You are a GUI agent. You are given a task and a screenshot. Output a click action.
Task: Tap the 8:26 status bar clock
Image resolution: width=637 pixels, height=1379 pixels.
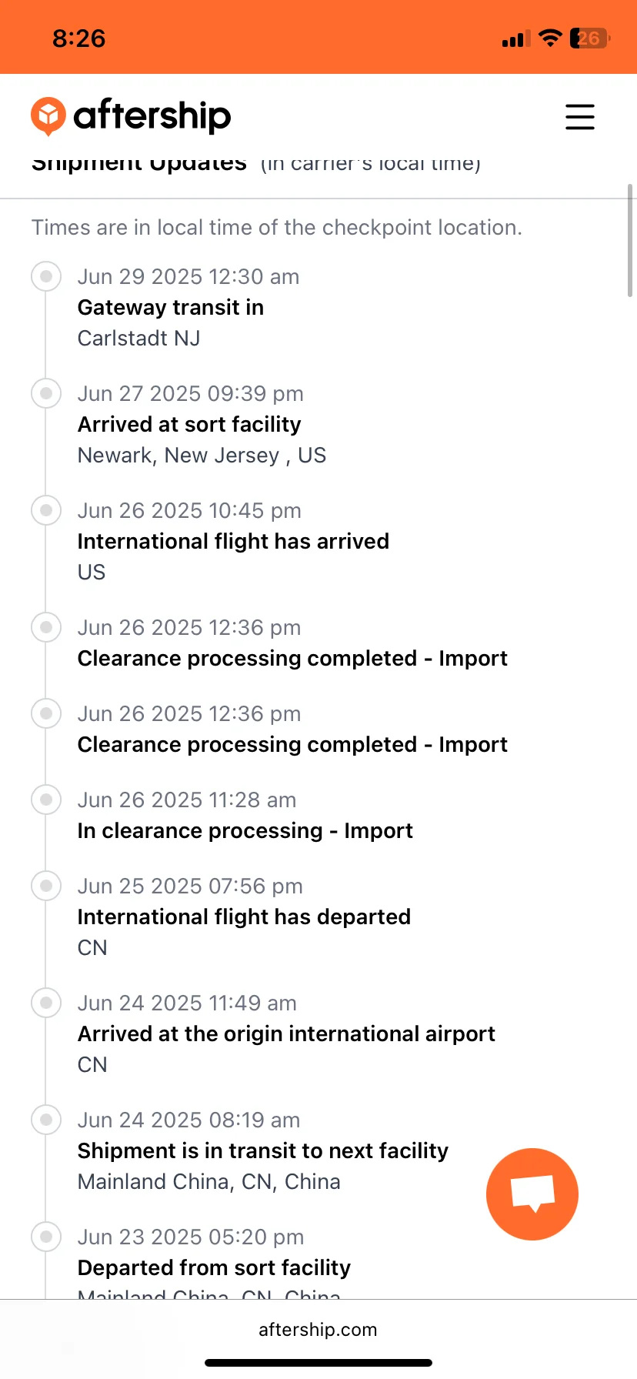78,38
